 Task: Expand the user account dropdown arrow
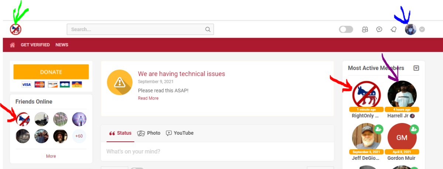click(x=422, y=29)
